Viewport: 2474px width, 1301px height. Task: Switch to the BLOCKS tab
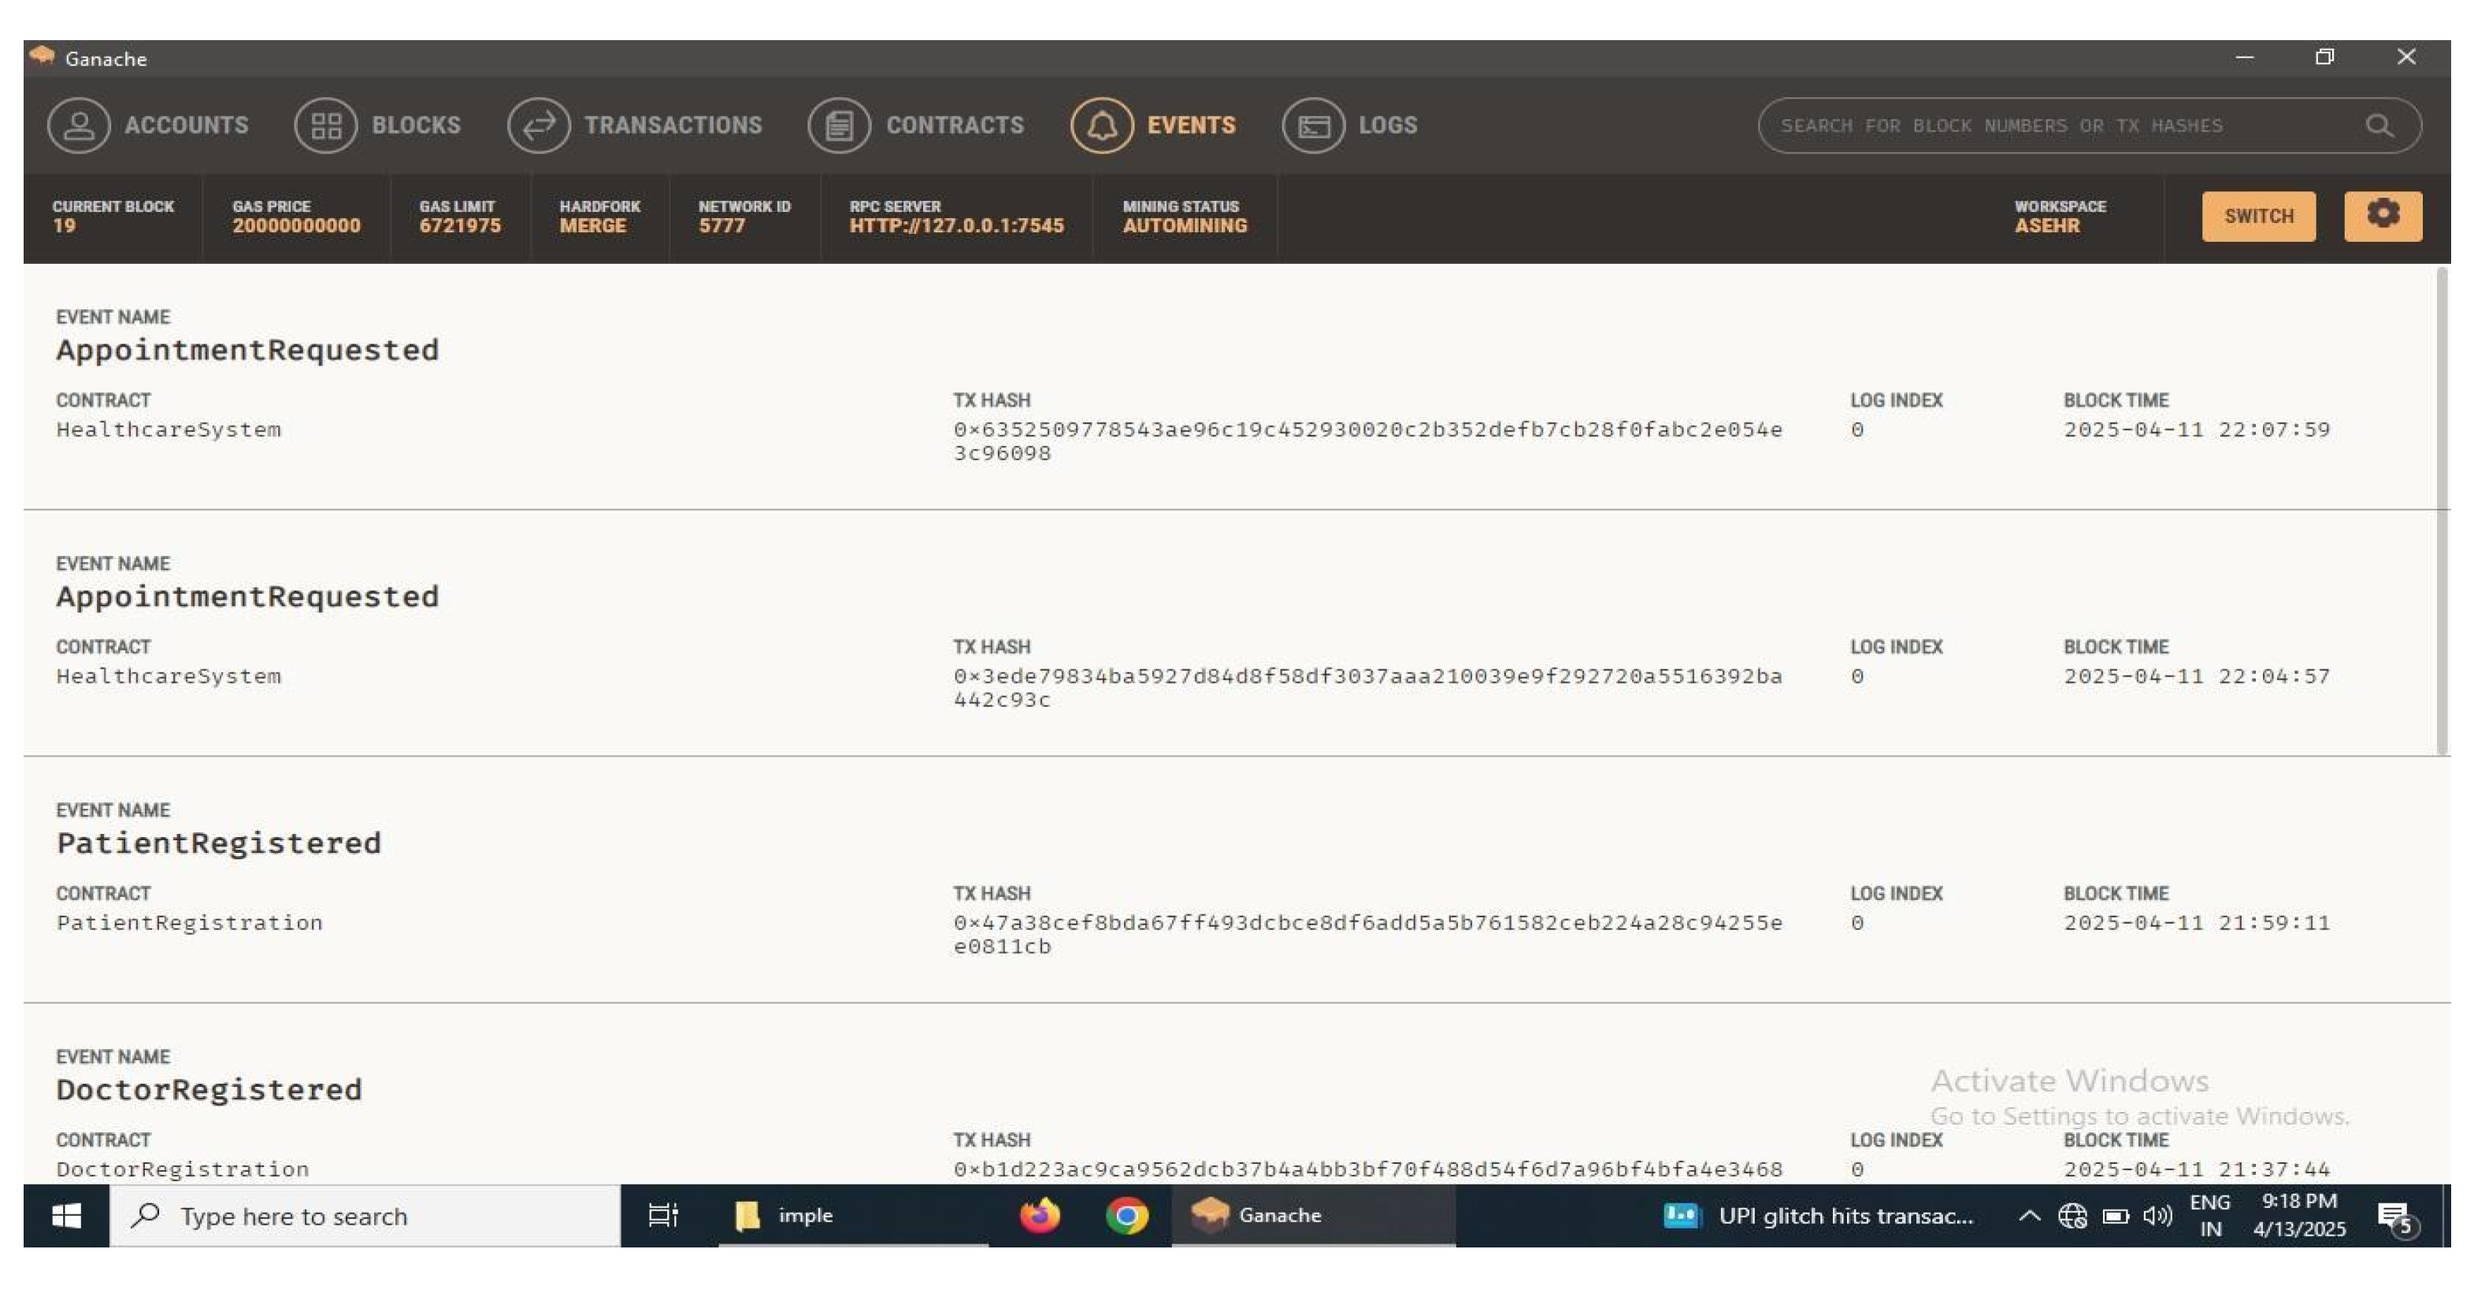tap(416, 126)
